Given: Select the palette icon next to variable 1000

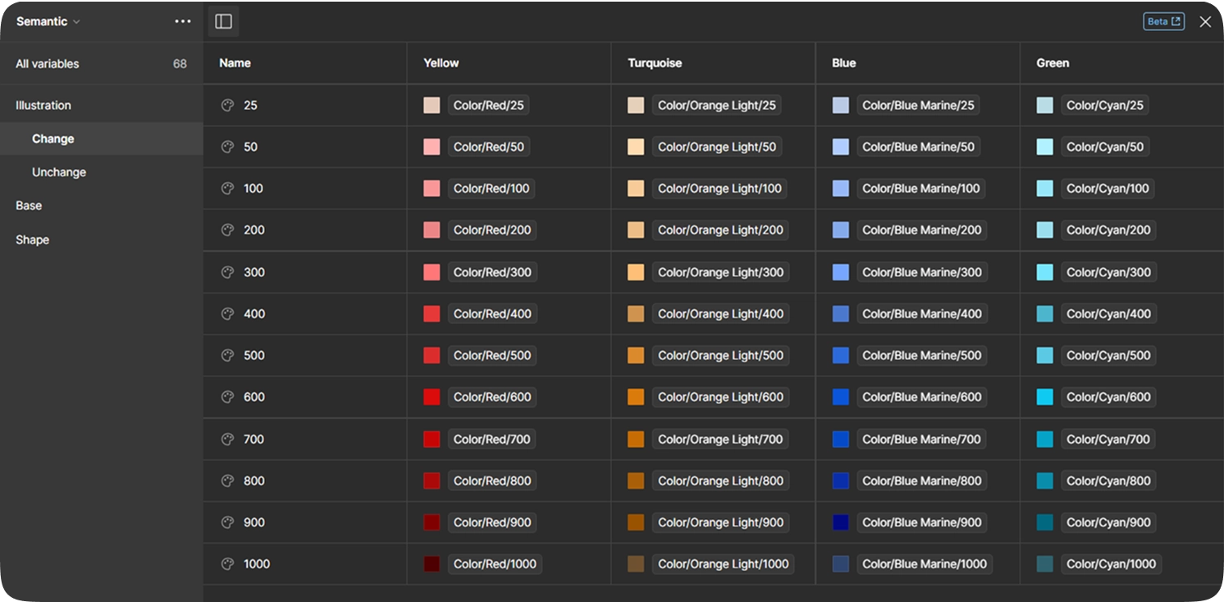Looking at the screenshot, I should tap(227, 563).
